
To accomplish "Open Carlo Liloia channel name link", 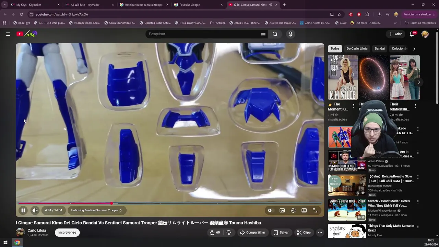I will (x=37, y=231).
